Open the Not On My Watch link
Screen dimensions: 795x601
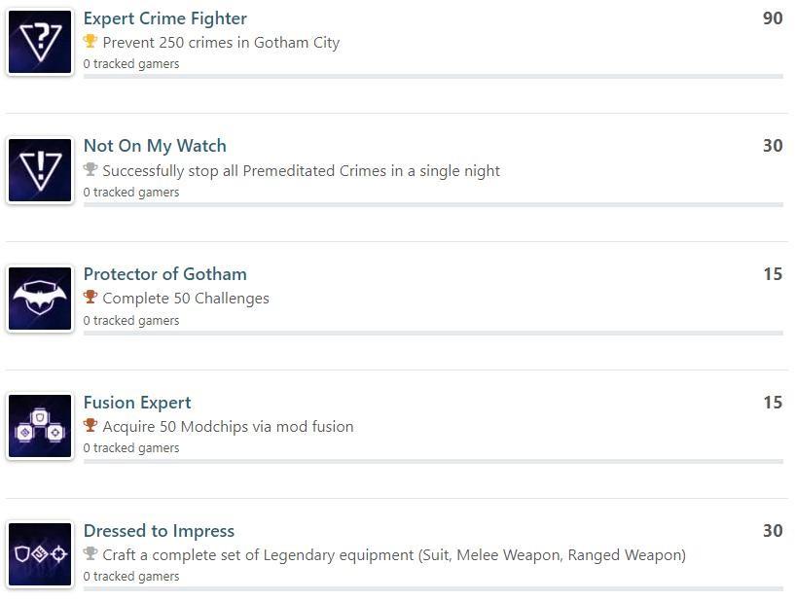(x=155, y=147)
